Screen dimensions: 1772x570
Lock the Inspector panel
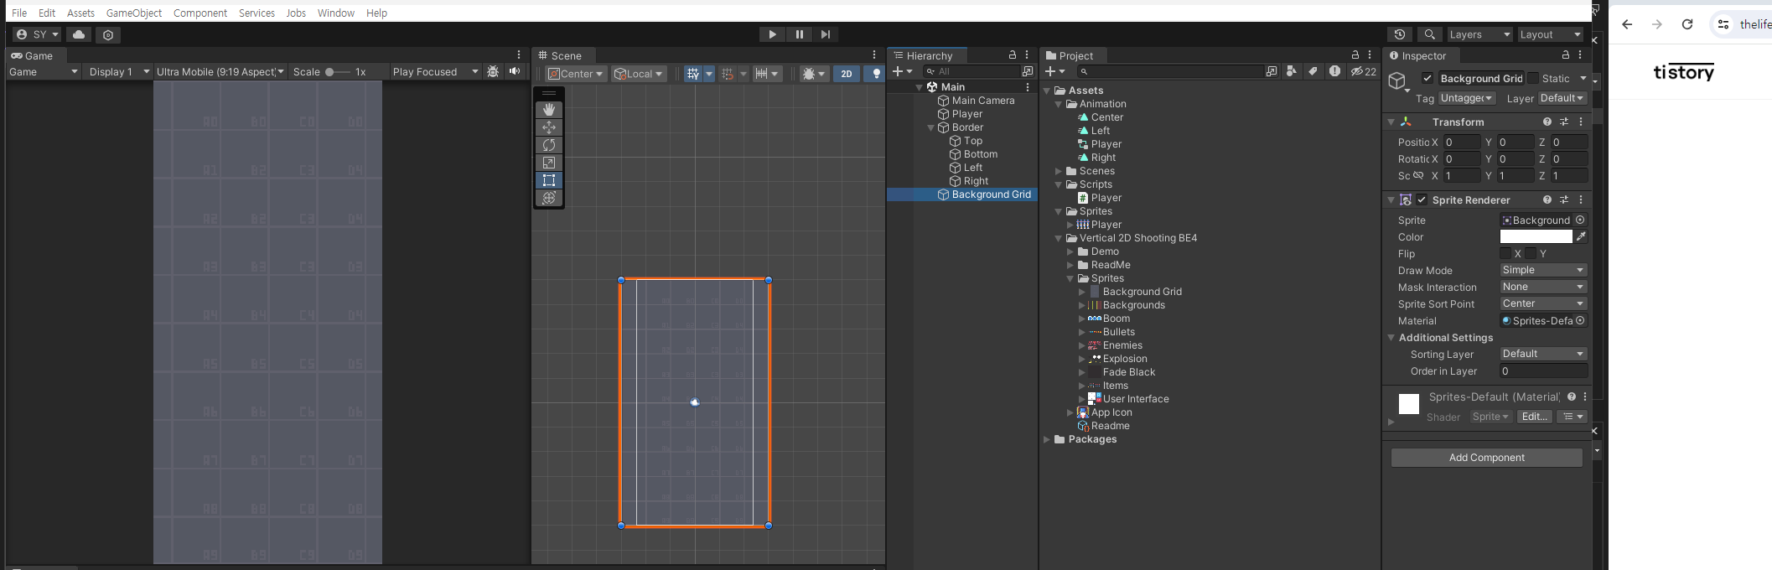pyautogui.click(x=1565, y=55)
